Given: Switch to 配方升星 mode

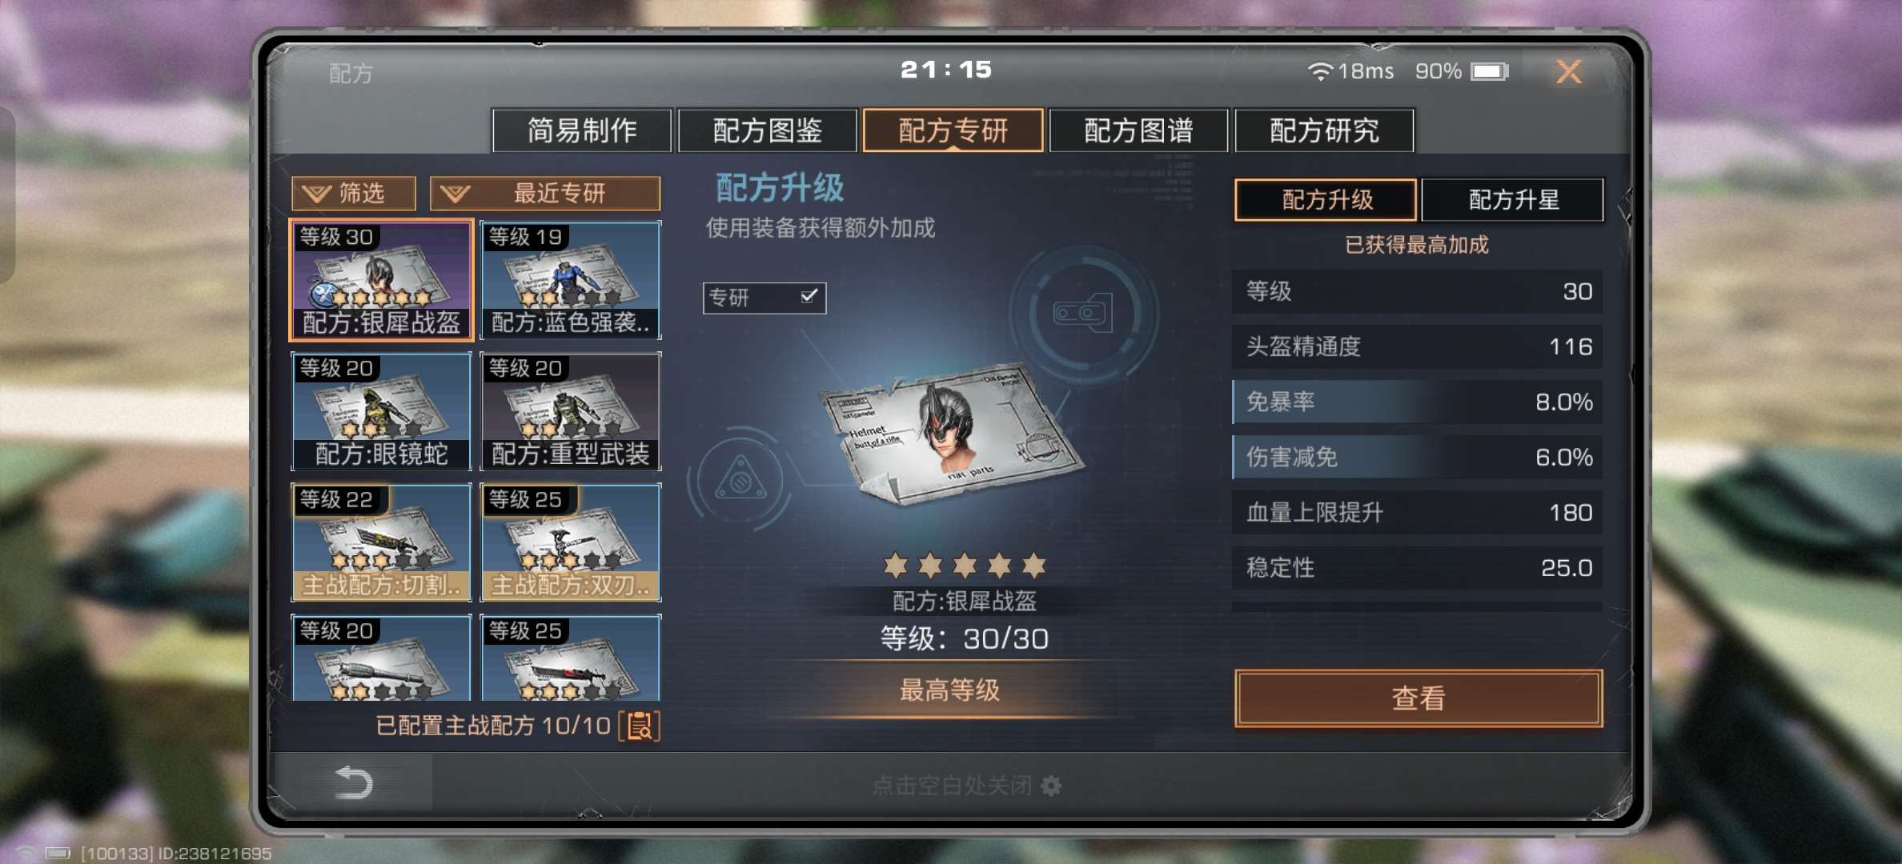Looking at the screenshot, I should [x=1513, y=199].
